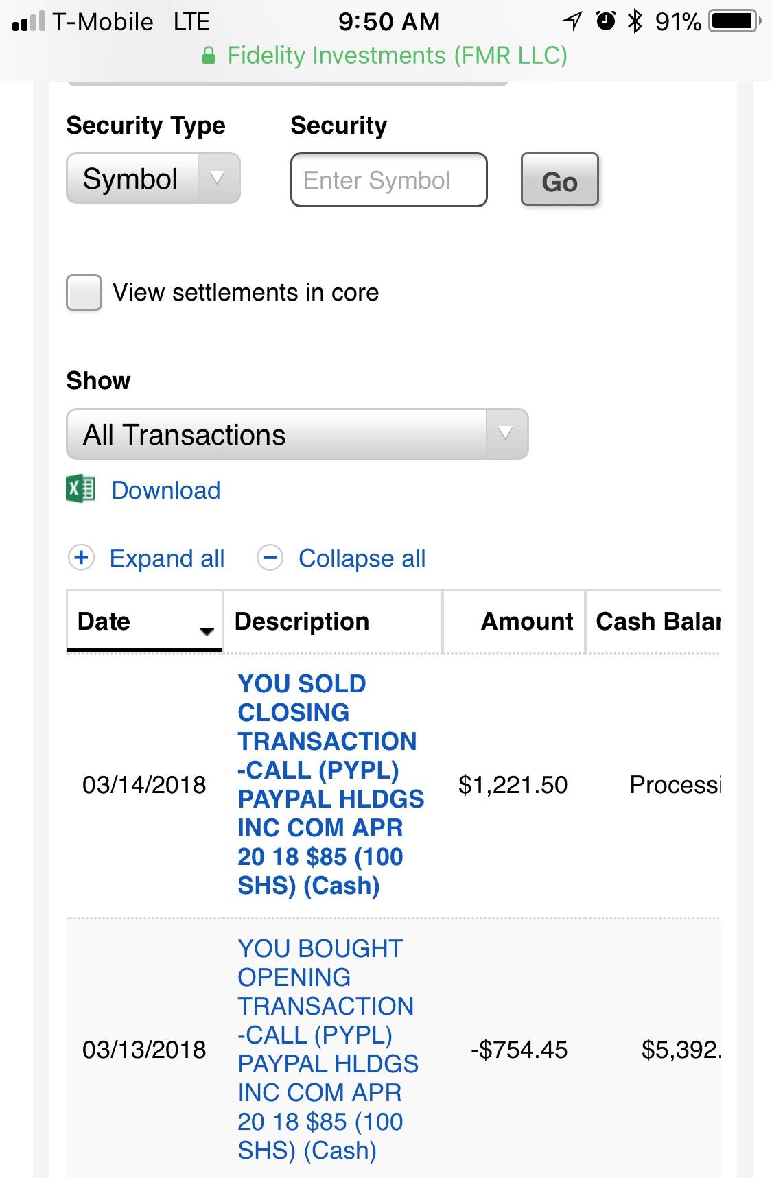Click the Excel download icon
The width and height of the screenshot is (772, 1178).
click(x=80, y=489)
